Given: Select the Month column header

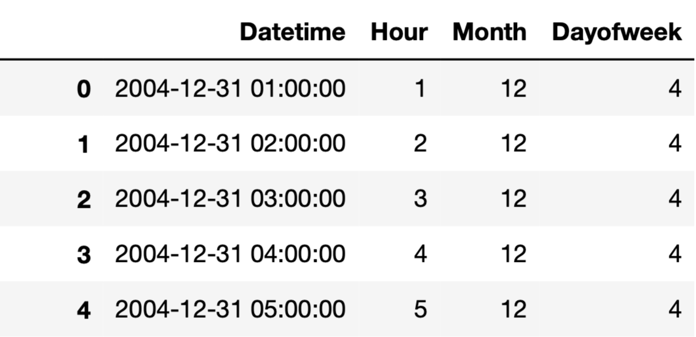Looking at the screenshot, I should 489,32.
